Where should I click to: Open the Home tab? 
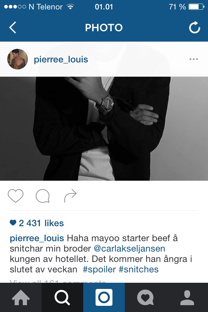point(21,297)
